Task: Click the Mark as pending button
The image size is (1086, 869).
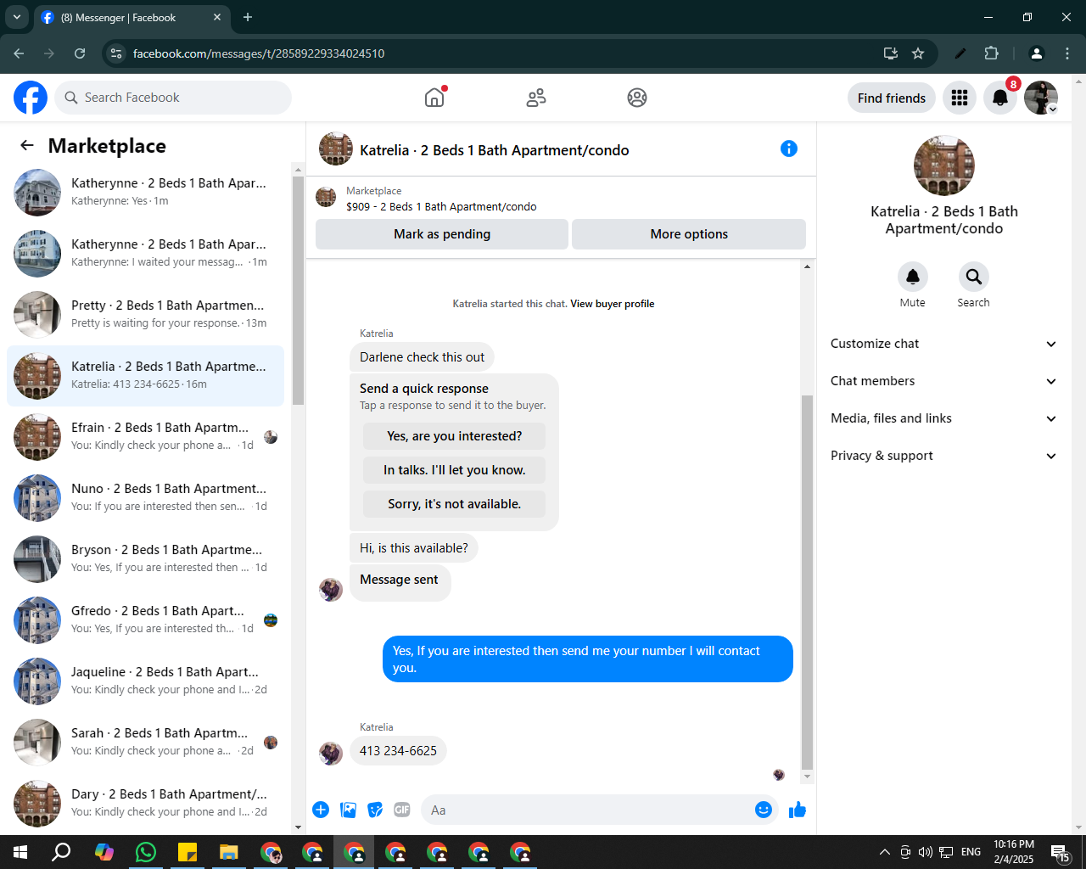Action: click(x=442, y=234)
